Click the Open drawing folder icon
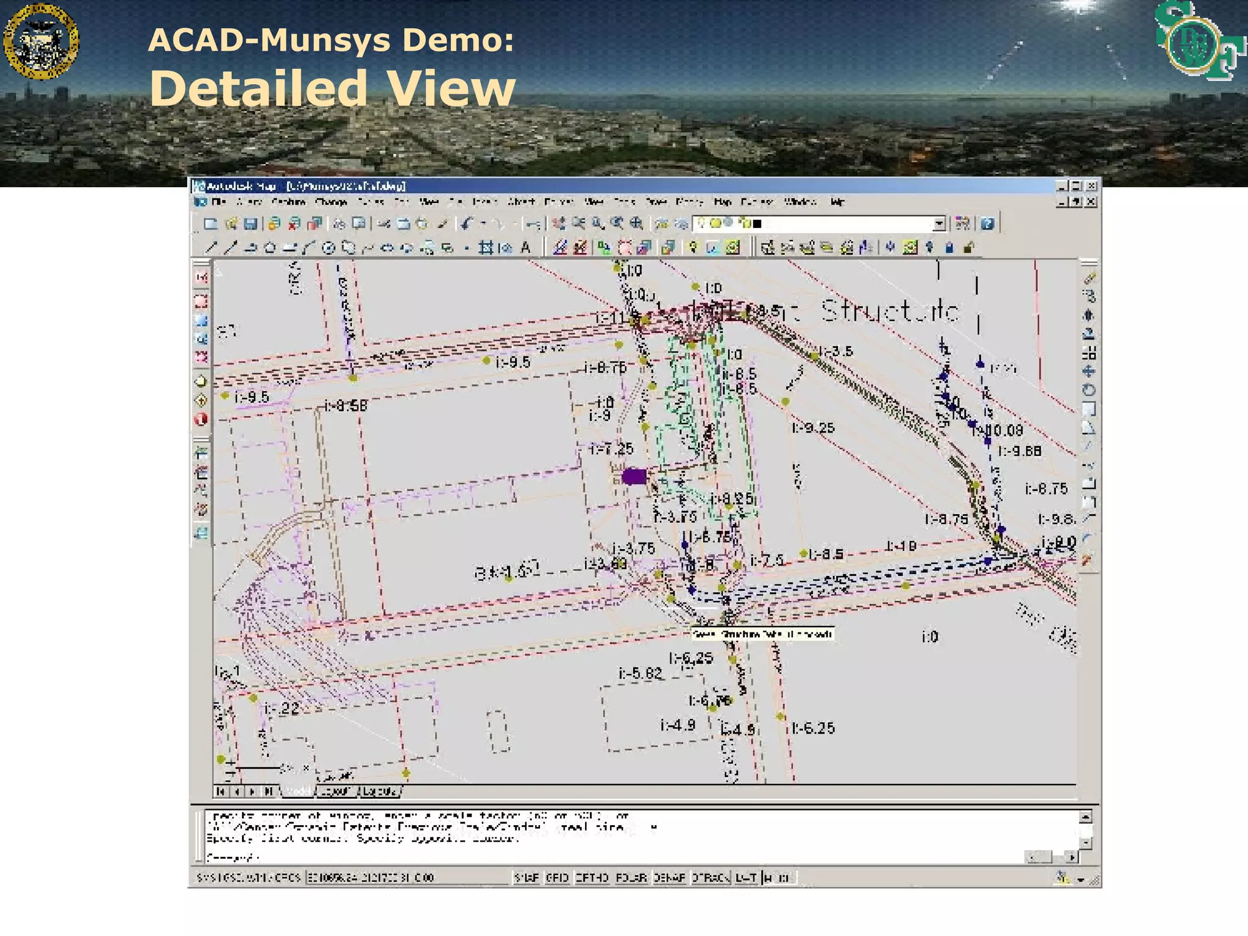This screenshot has height=936, width=1248. point(230,224)
